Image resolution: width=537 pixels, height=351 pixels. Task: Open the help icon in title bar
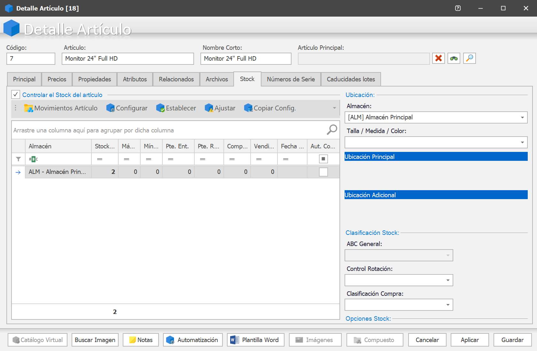(x=458, y=8)
